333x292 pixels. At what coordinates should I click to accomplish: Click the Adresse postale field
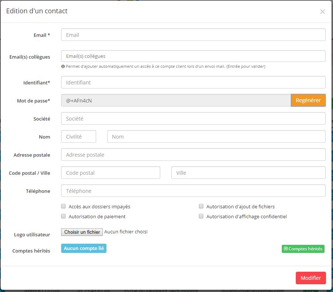[x=193, y=155]
